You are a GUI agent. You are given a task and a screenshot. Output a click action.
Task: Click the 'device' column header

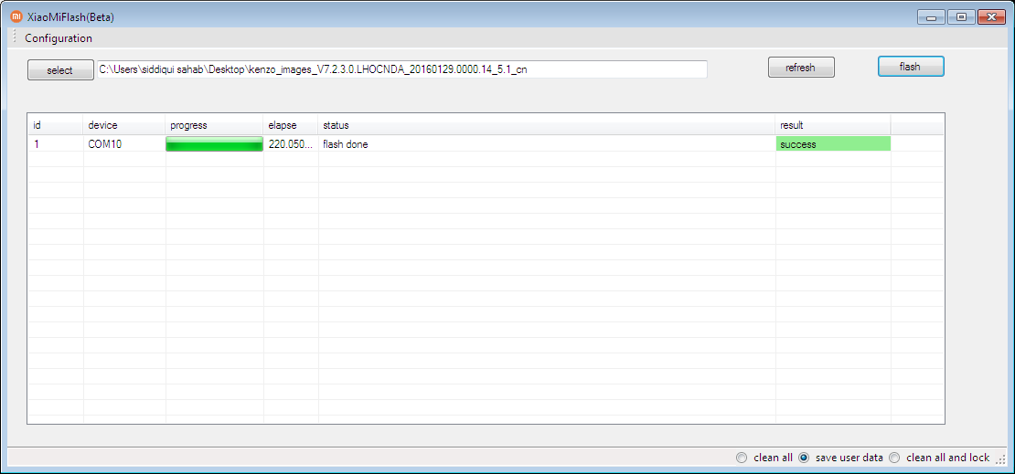coord(124,125)
